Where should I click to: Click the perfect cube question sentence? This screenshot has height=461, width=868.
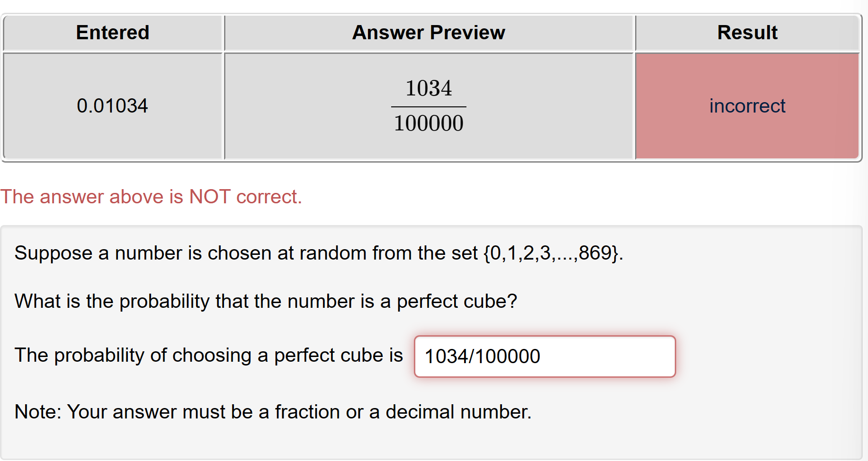265,301
